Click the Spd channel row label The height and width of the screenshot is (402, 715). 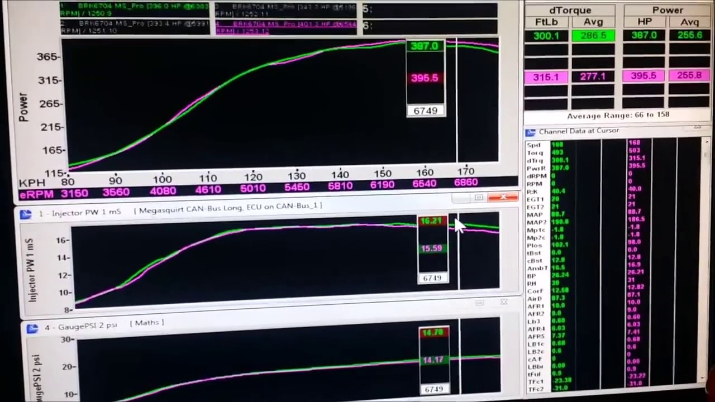533,145
